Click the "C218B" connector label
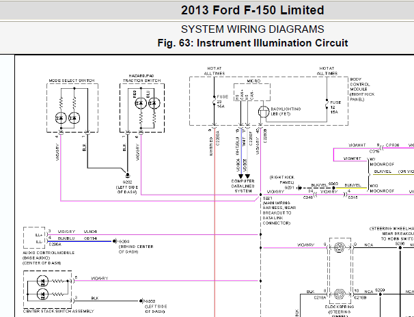 (360, 297)
